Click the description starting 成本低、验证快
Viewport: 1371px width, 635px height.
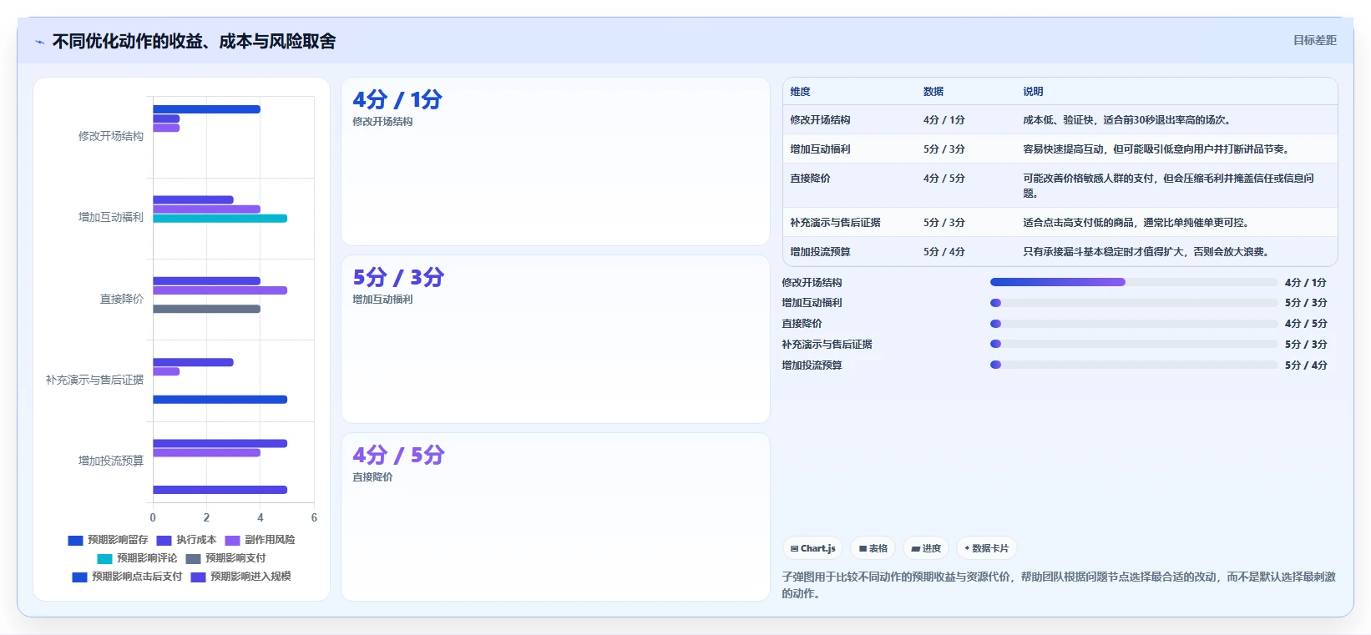(x=1126, y=120)
